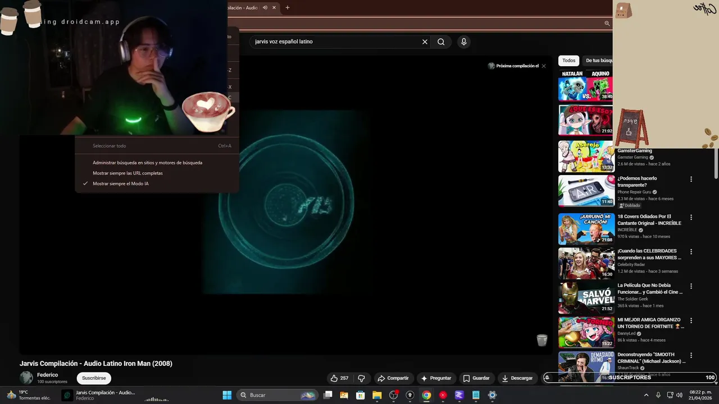Open weather widget '19°C Tormentas eléc.'
719x404 pixels.
pos(29,395)
